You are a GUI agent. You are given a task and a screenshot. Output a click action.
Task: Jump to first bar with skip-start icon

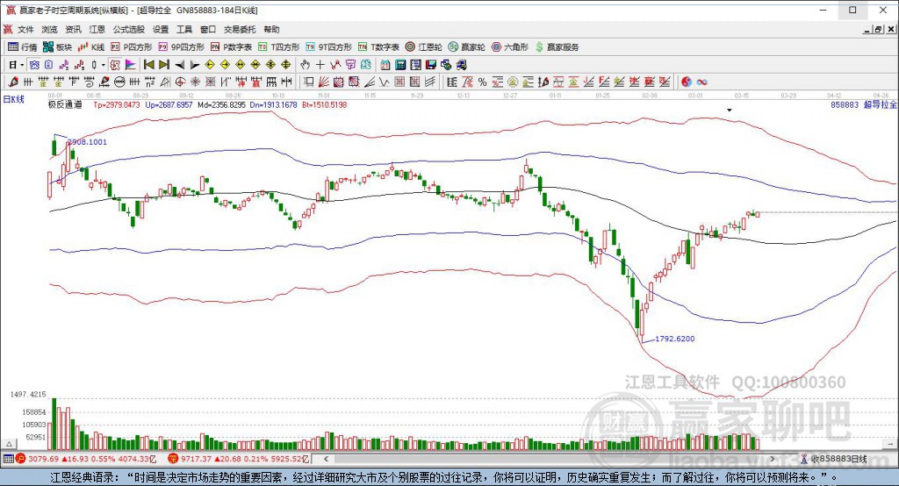point(149,65)
